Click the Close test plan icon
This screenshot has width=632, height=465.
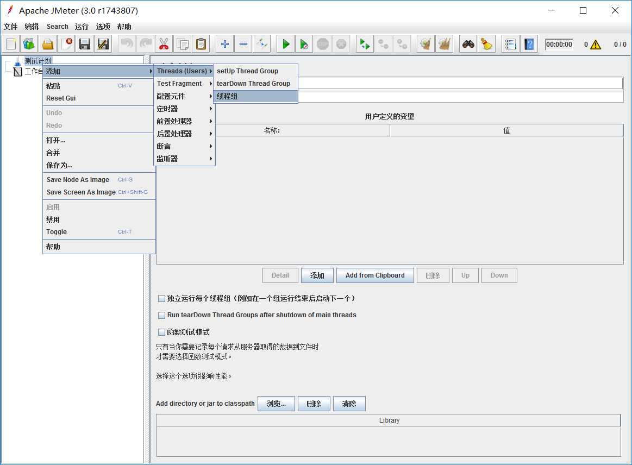[66, 44]
